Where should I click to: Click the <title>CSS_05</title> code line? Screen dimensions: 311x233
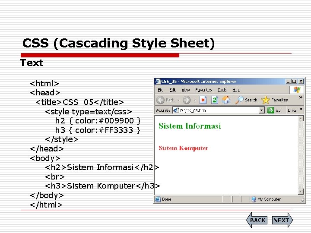(80, 102)
